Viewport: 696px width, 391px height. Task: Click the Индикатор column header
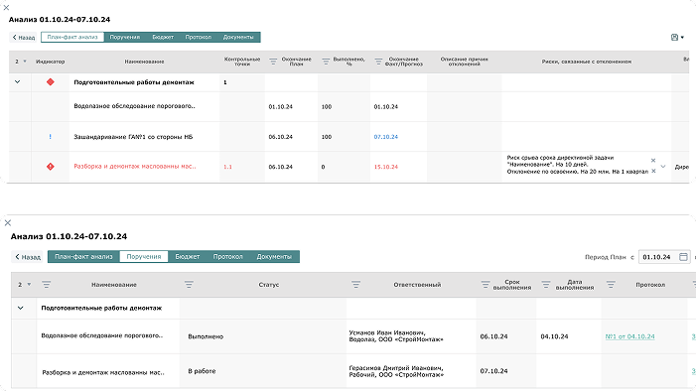[x=51, y=62]
